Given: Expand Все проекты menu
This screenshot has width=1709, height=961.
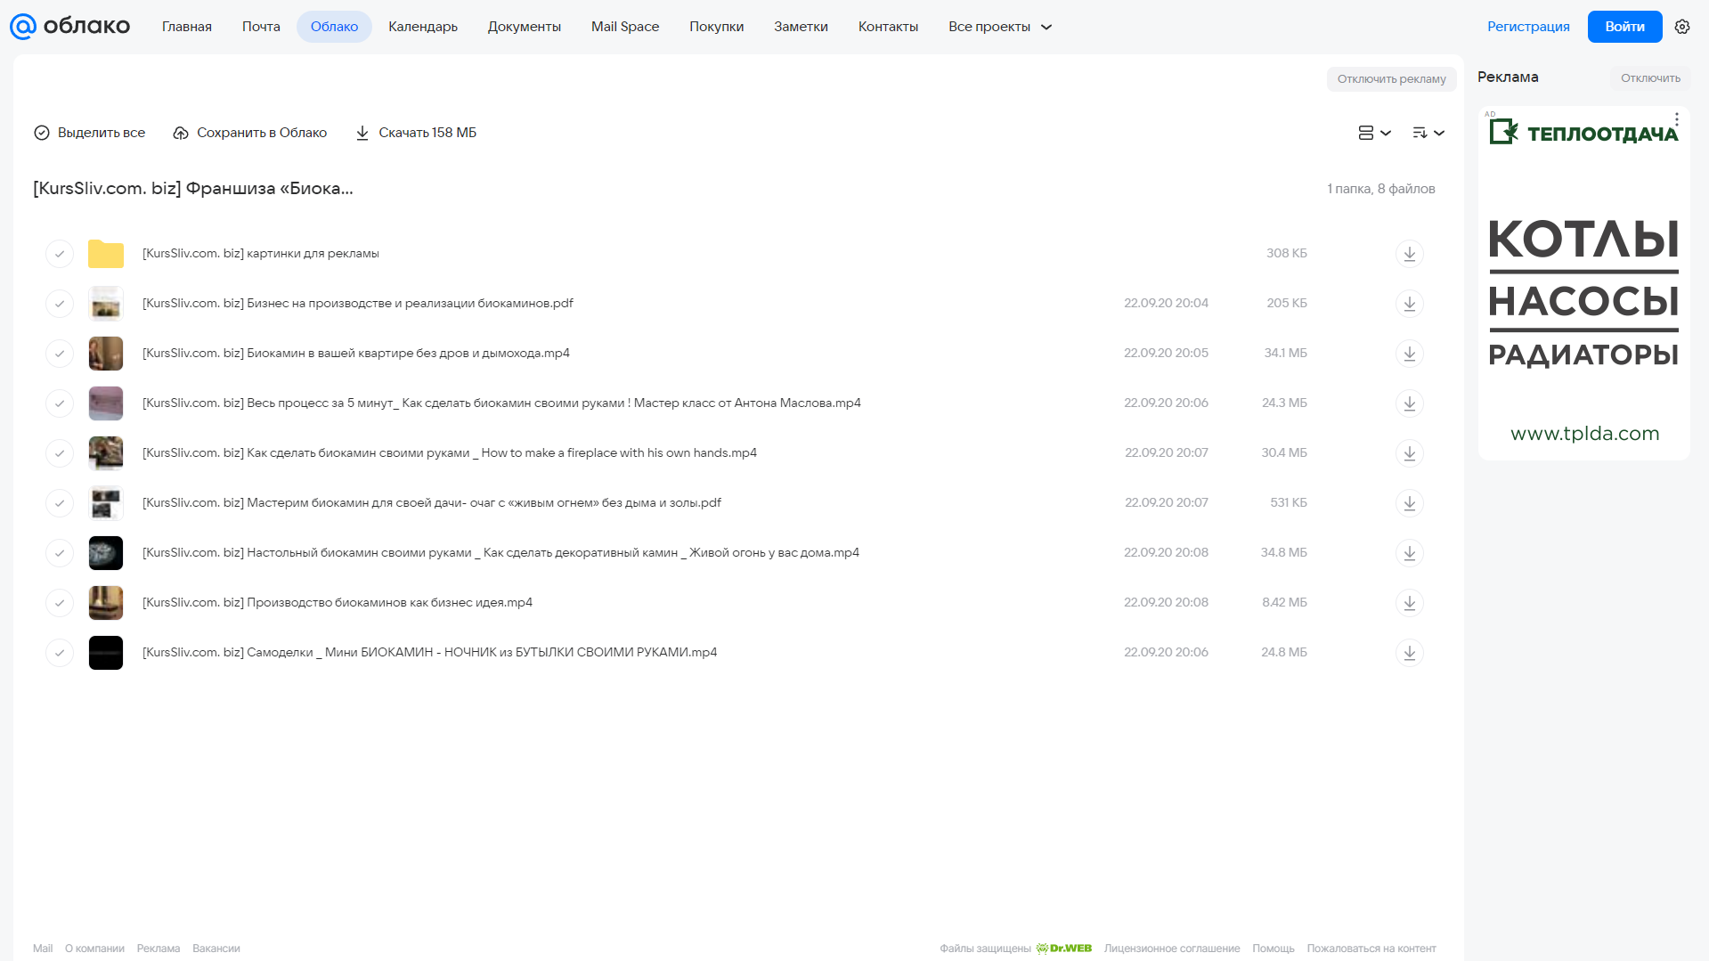Looking at the screenshot, I should [1000, 27].
